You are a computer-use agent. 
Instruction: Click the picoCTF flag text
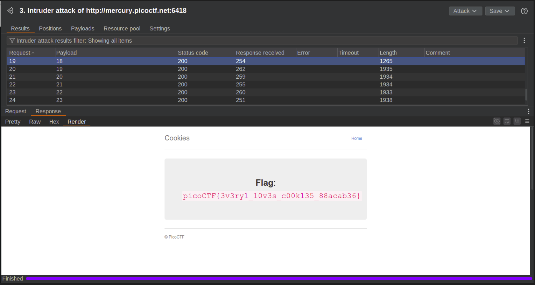(x=272, y=196)
